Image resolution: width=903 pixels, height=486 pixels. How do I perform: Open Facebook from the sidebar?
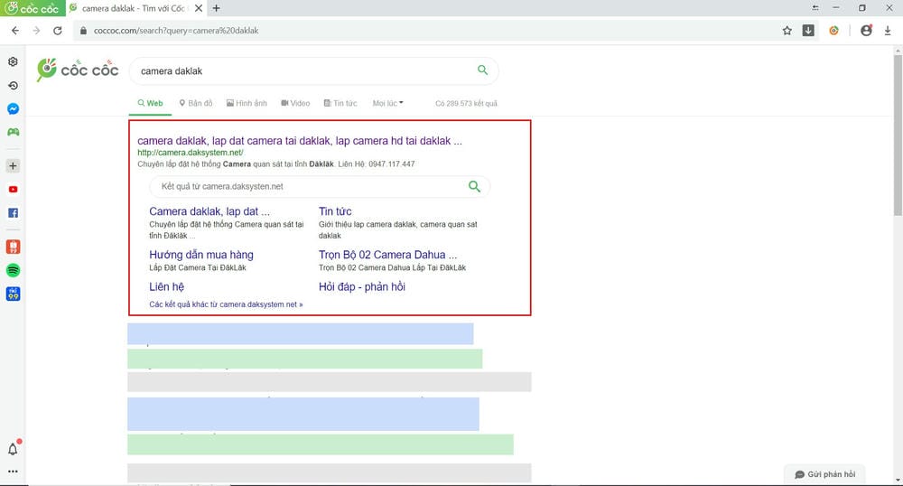pyautogui.click(x=13, y=213)
